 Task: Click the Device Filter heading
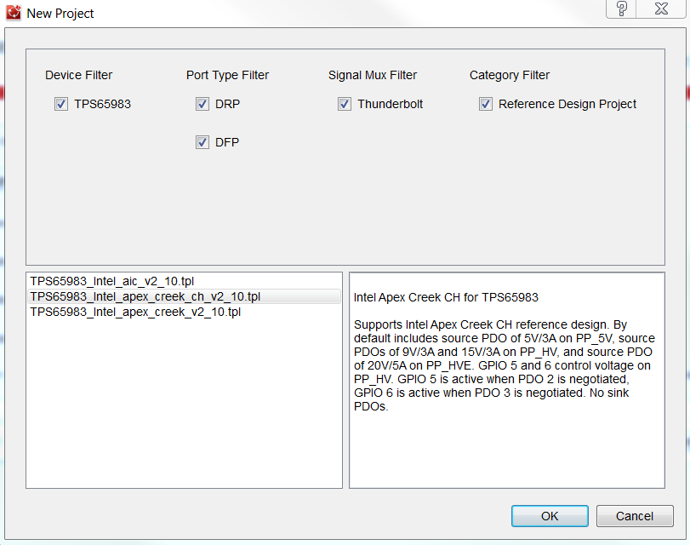(79, 75)
